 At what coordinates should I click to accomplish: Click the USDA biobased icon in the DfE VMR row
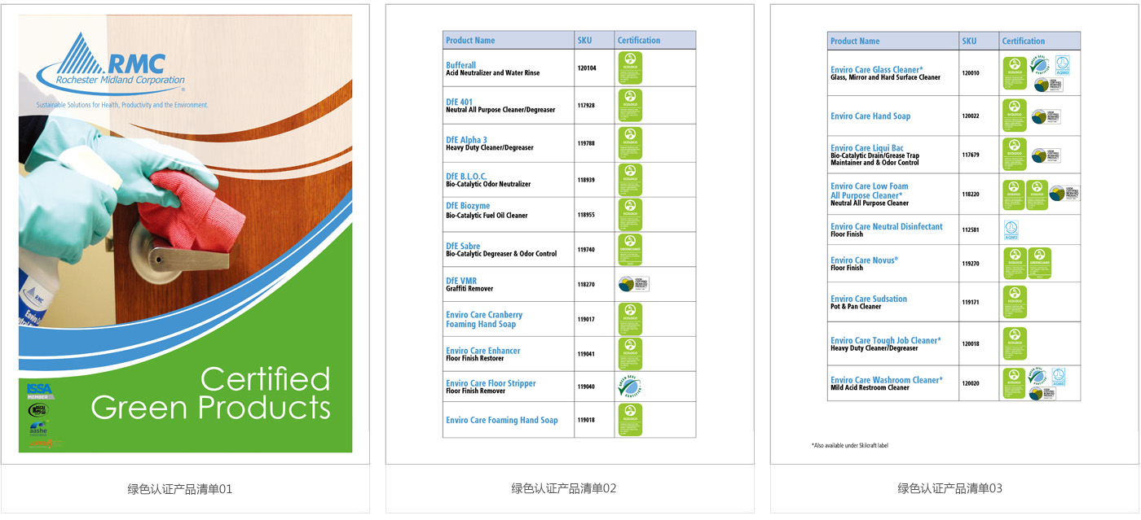tap(633, 284)
